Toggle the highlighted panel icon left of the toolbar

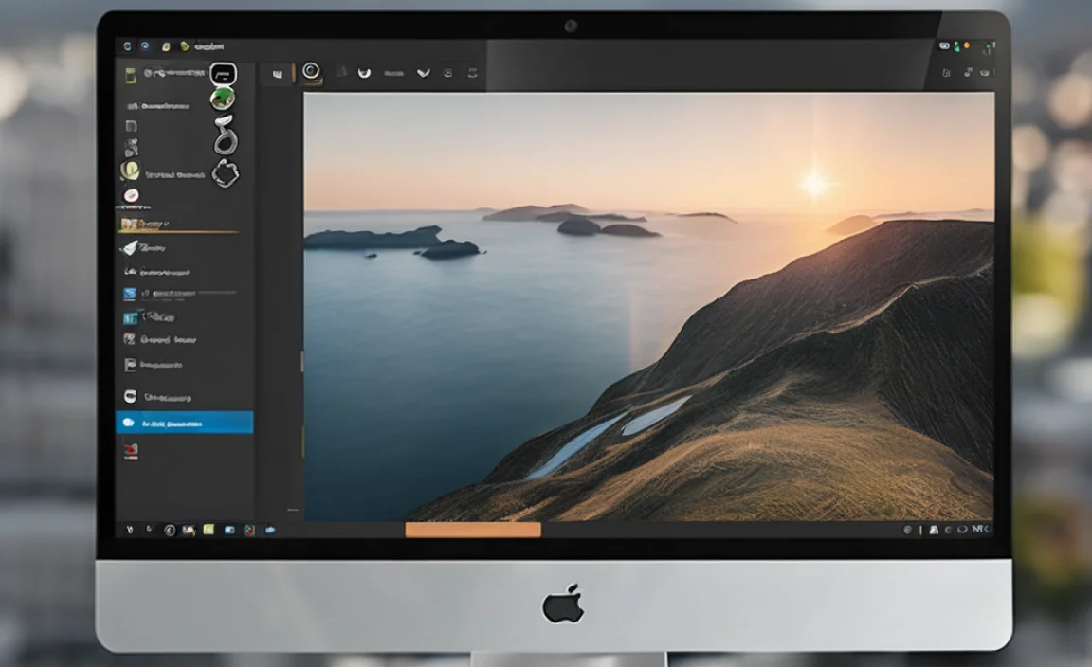(x=276, y=73)
